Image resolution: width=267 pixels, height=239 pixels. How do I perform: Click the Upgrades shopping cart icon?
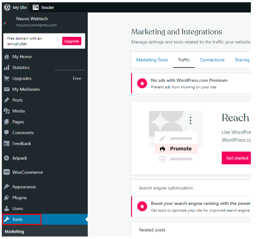coord(7,78)
